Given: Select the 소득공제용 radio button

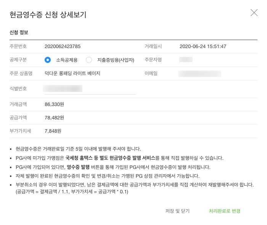Looking at the screenshot, I should [48, 60].
